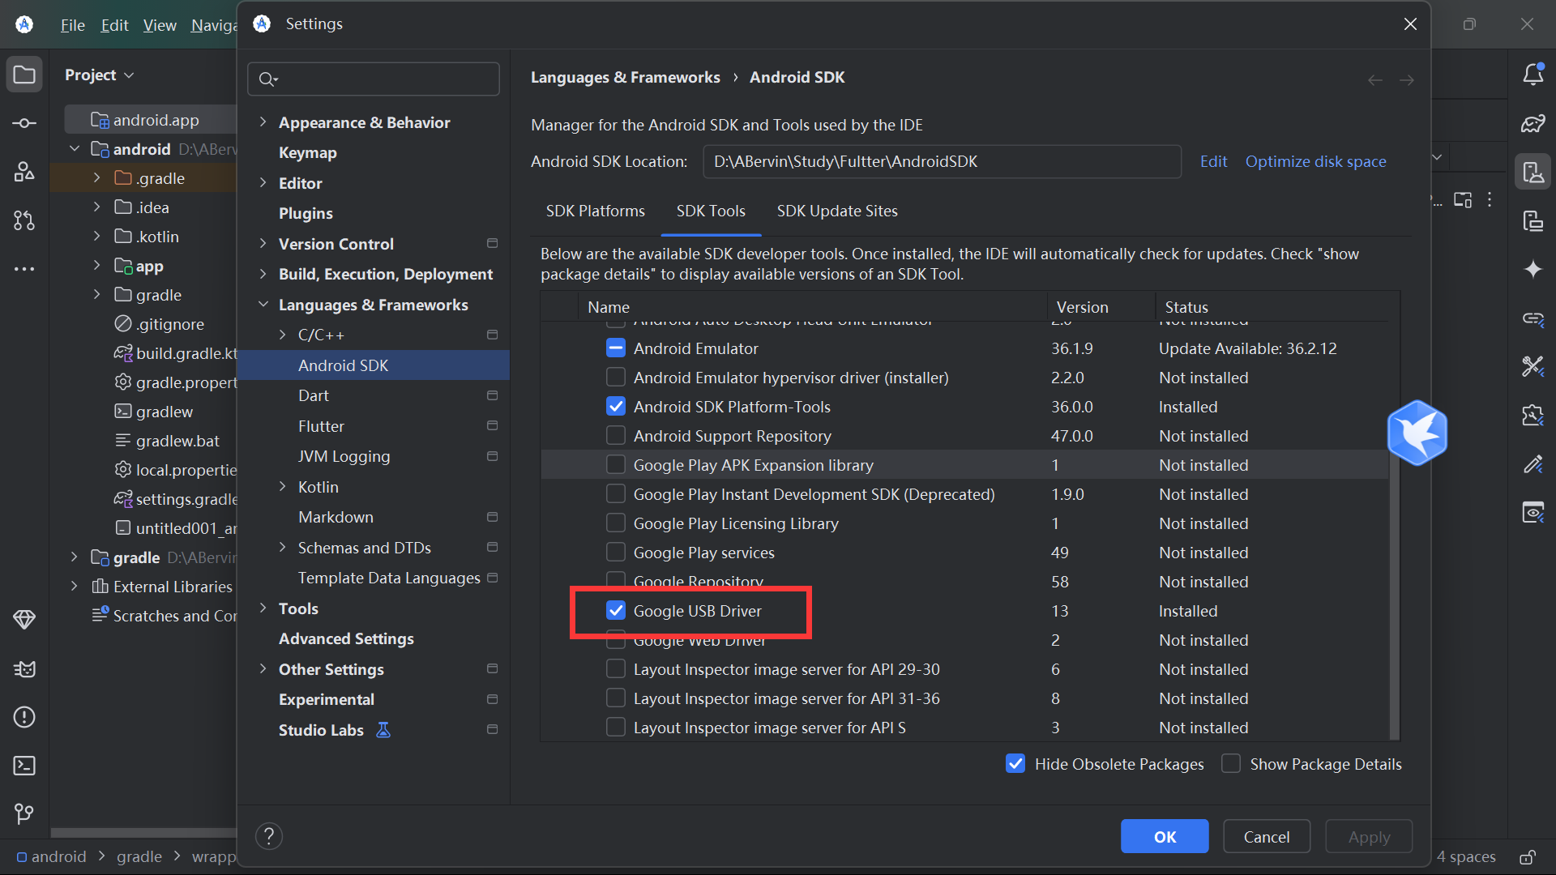Uncheck the Google USB Driver checkbox
This screenshot has width=1556, height=875.
[616, 611]
